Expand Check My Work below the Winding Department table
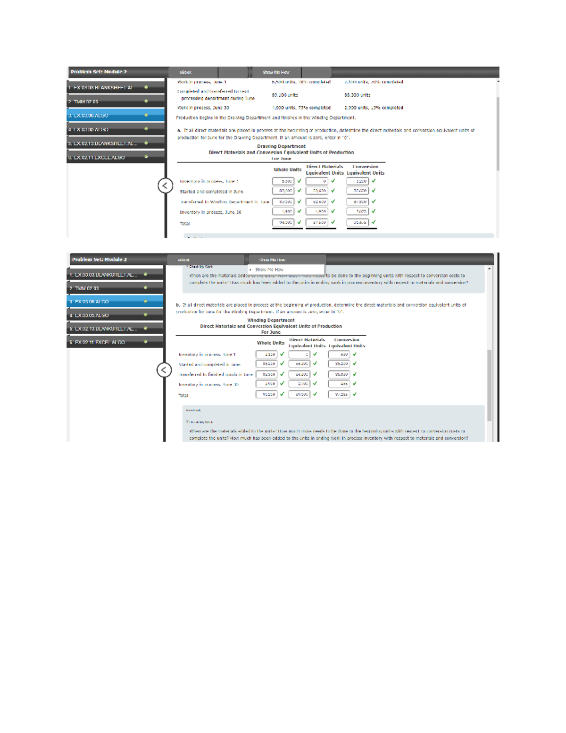Image resolution: width=566 pixels, height=733 pixels. [199, 422]
